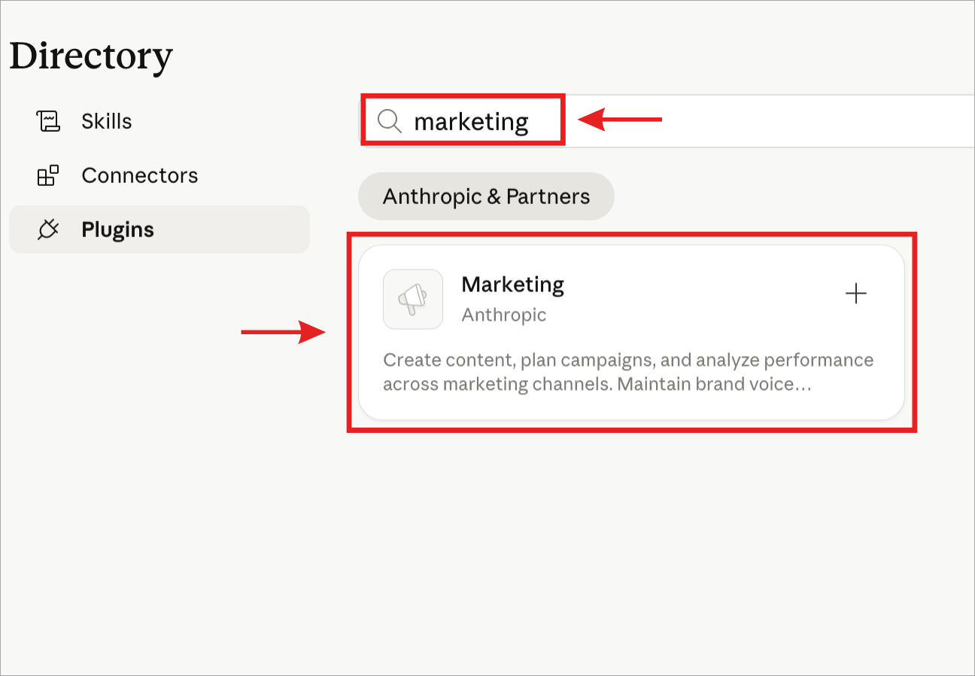Viewport: 975px width, 676px height.
Task: Click the Connectors label text
Action: (x=140, y=175)
